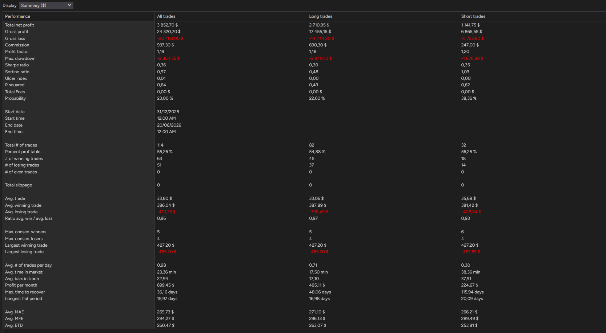Viewport: 606px width, 333px height.
Task: Select the Avg. MFE row label
Action: point(14,318)
